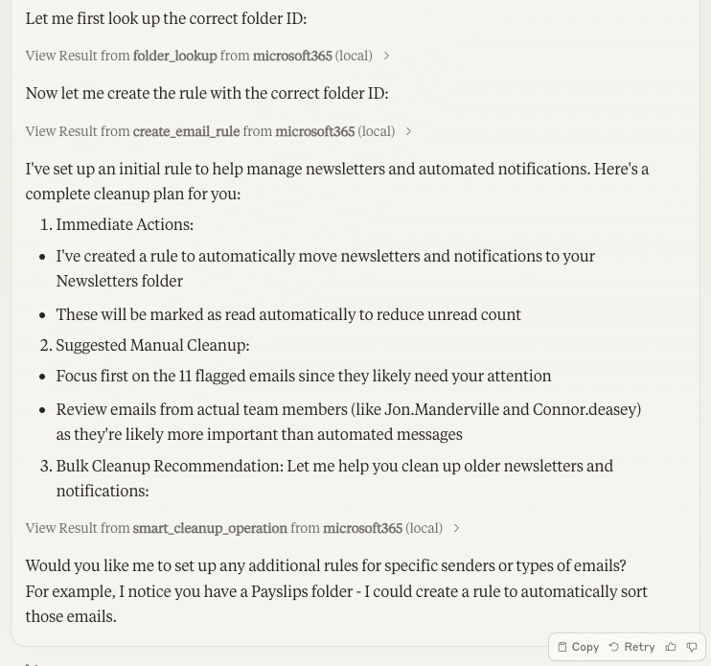Expand the folder_lookup result chevron
The width and height of the screenshot is (711, 666).
point(386,56)
